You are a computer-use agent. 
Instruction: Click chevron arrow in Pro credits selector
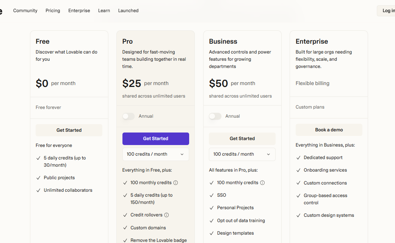click(182, 155)
